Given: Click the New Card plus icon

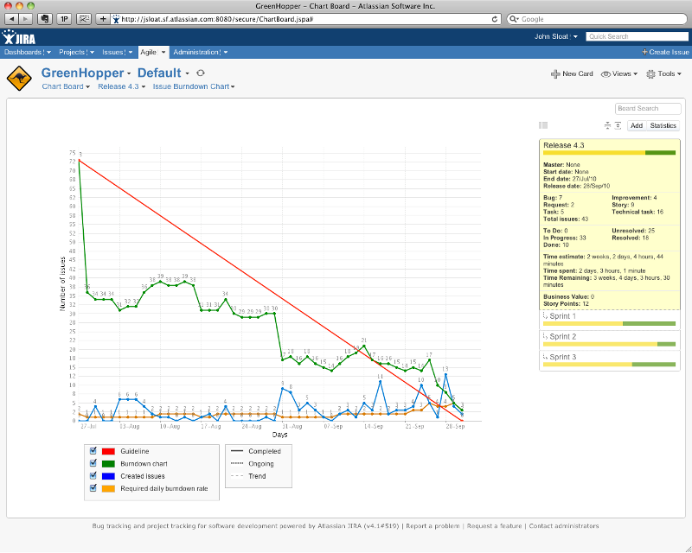Looking at the screenshot, I should tap(554, 74).
